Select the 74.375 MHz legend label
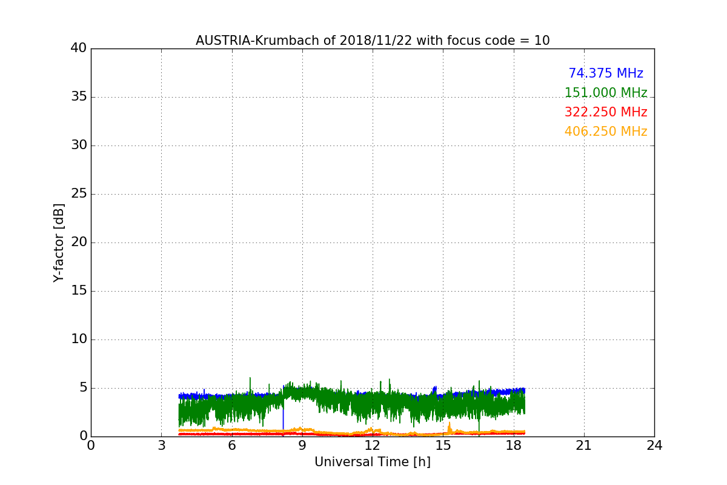 606,73
